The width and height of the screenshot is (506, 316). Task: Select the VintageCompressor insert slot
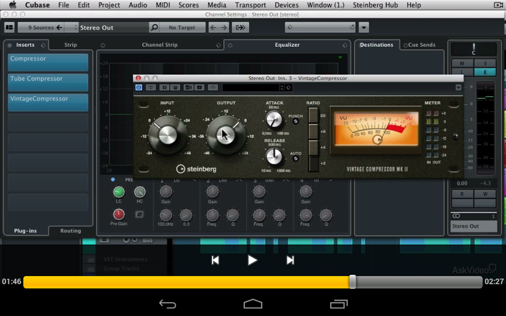pyautogui.click(x=48, y=102)
